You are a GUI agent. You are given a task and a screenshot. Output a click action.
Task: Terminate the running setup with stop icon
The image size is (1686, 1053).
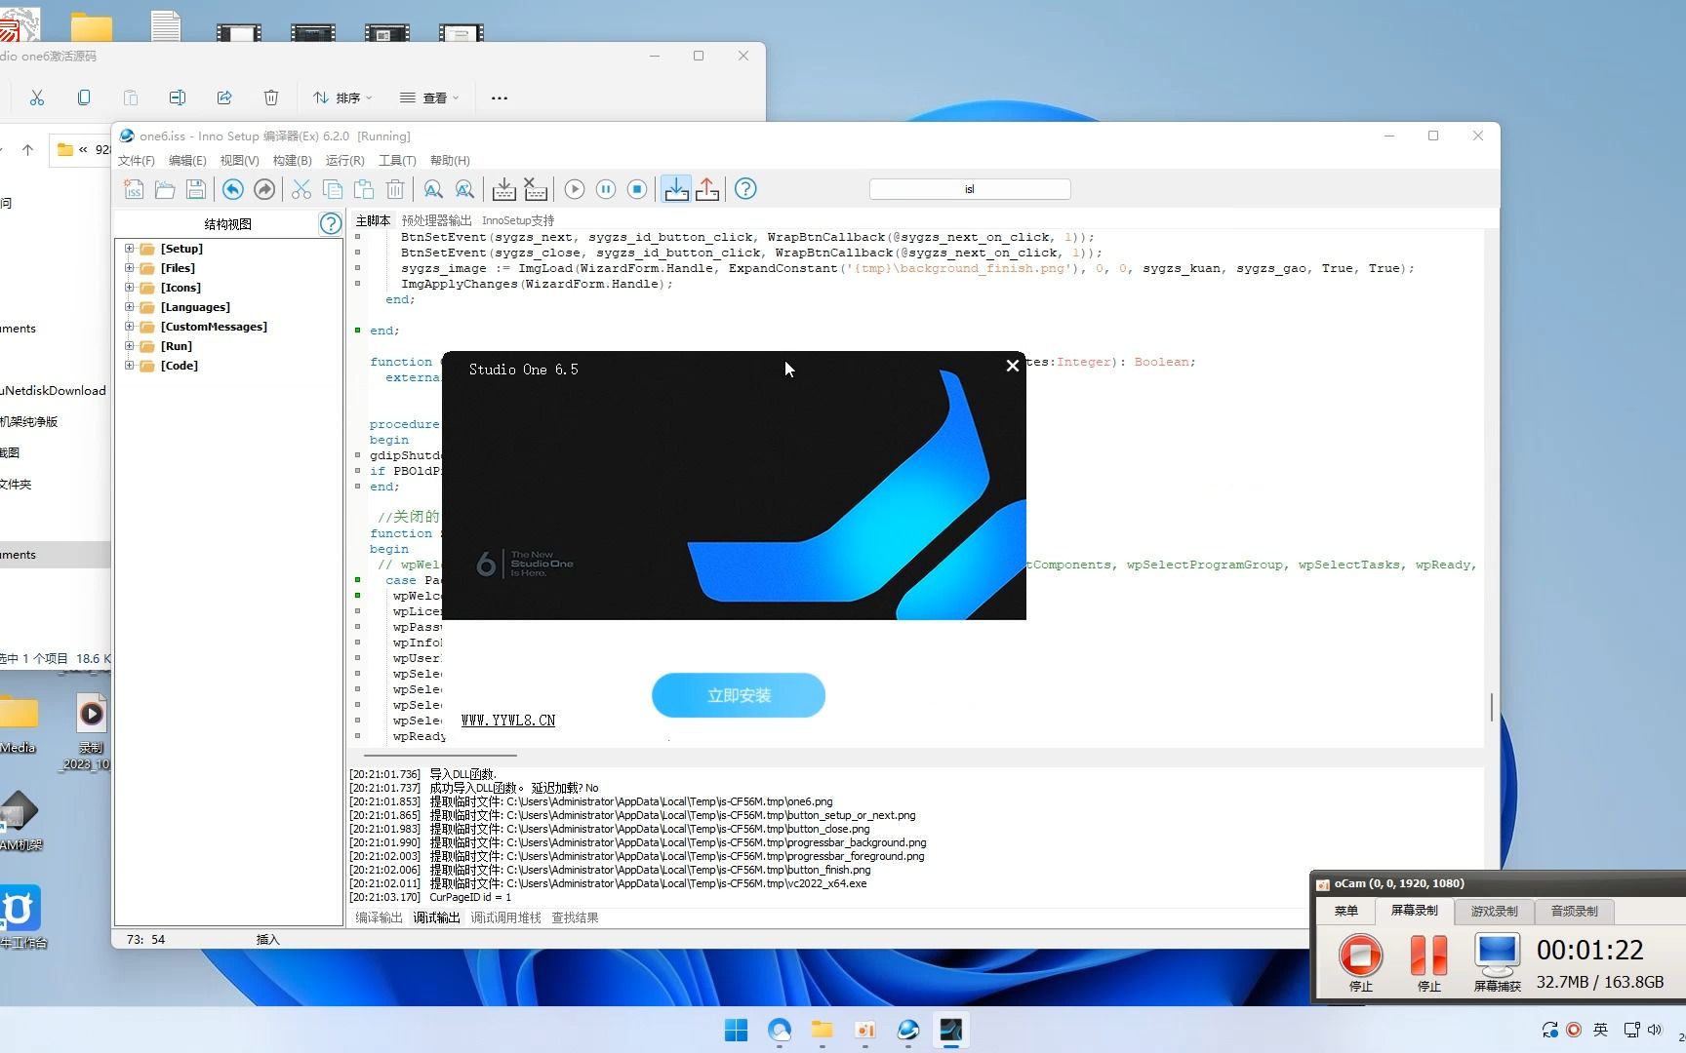pos(637,189)
